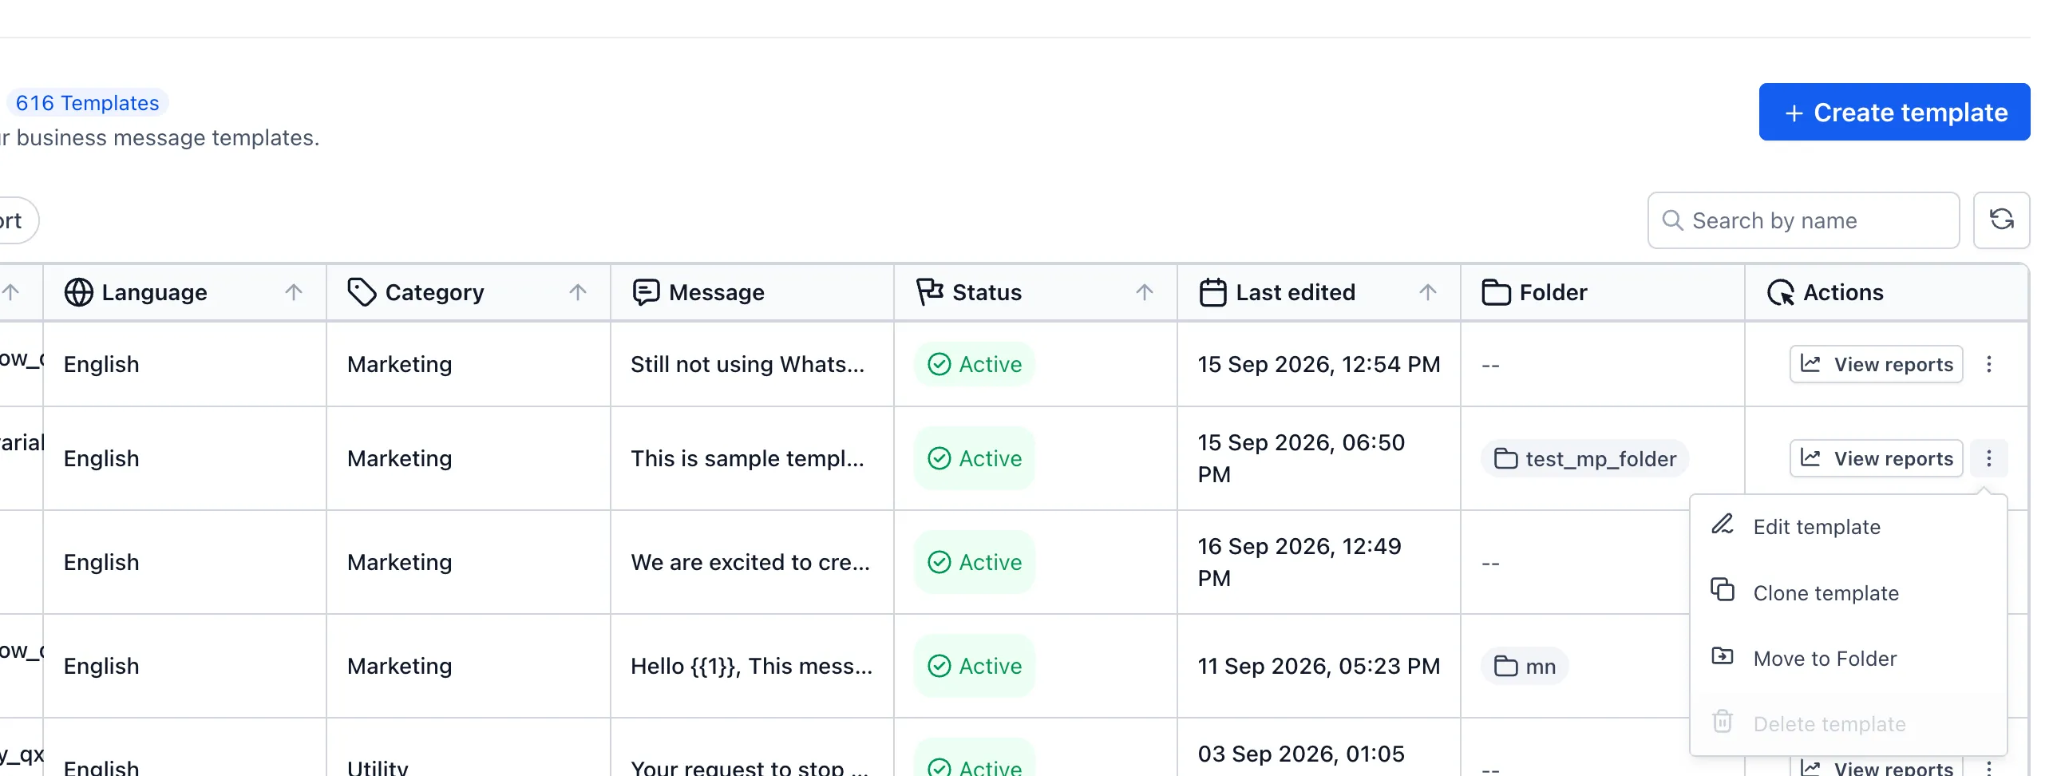Image resolution: width=2053 pixels, height=776 pixels.
Task: View reports for the sample template row
Action: click(x=1876, y=459)
